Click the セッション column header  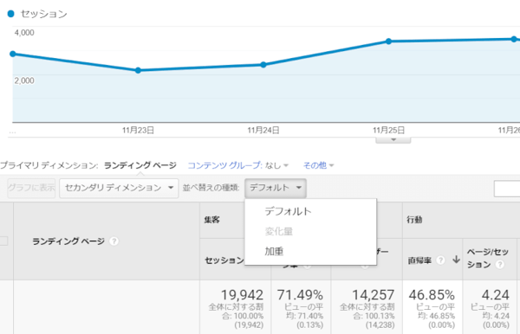(224, 260)
